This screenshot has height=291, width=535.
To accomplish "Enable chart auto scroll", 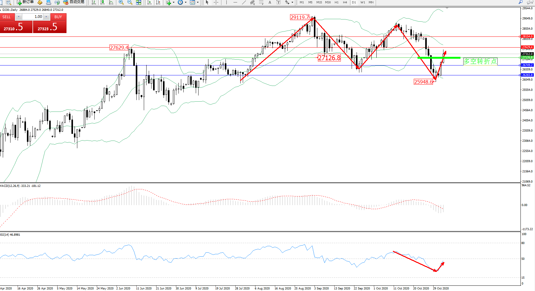I will (149, 2).
